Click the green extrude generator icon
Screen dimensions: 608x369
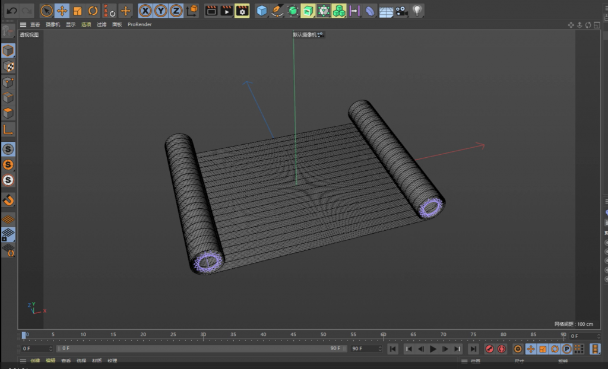click(x=308, y=11)
